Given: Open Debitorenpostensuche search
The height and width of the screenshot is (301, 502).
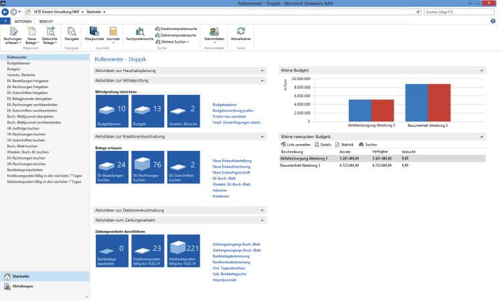Looking at the screenshot, I should coord(175,35).
